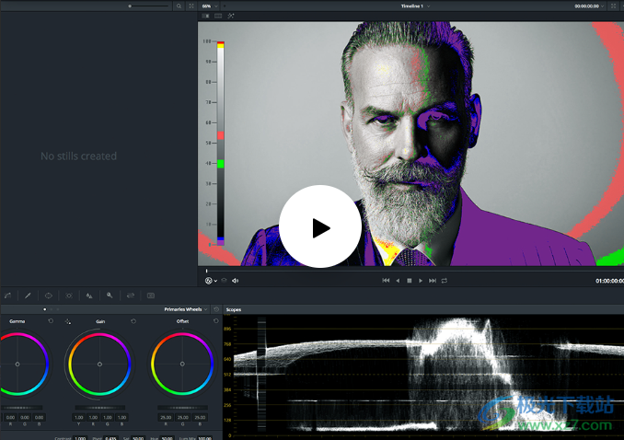Click the gallery expand view icon
The width and height of the screenshot is (624, 440).
[191, 6]
